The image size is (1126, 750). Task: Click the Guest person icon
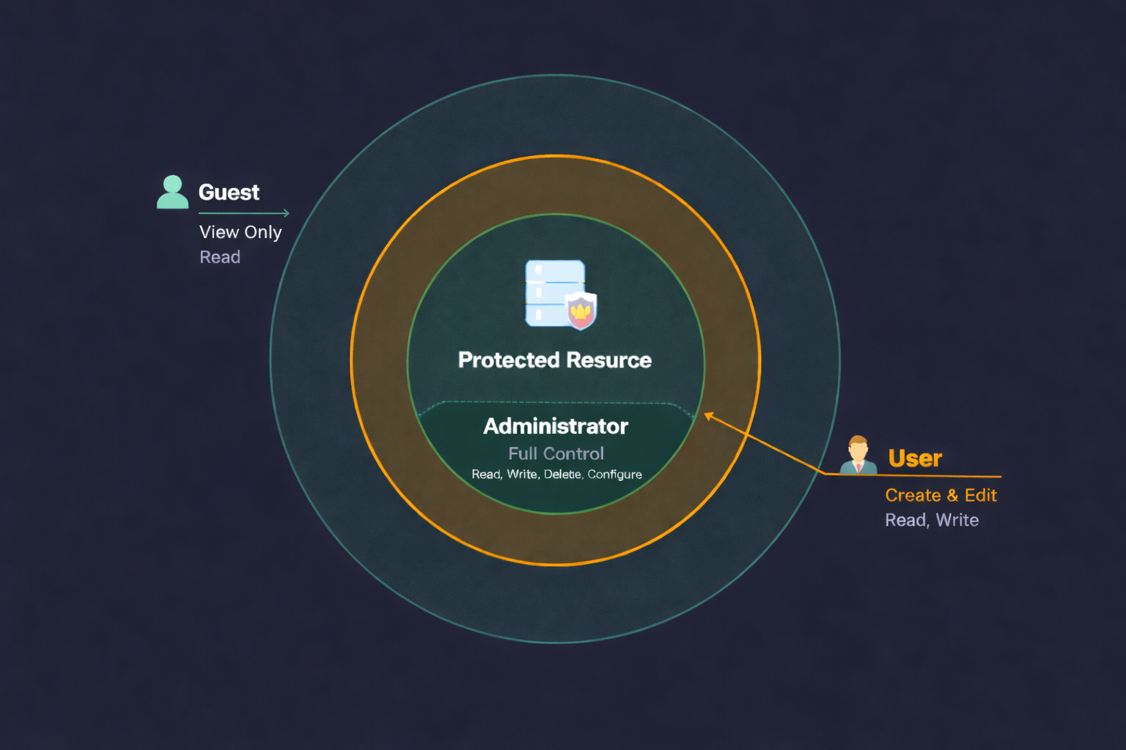point(172,193)
